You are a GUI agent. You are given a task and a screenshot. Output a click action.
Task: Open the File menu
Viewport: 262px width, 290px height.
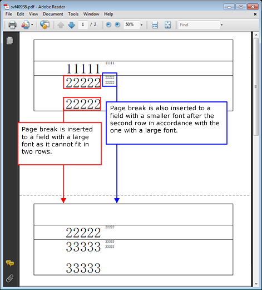8,14
